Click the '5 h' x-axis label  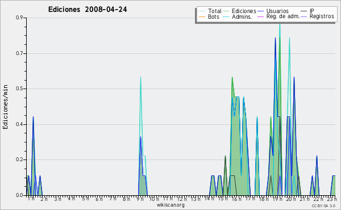coord(85,199)
